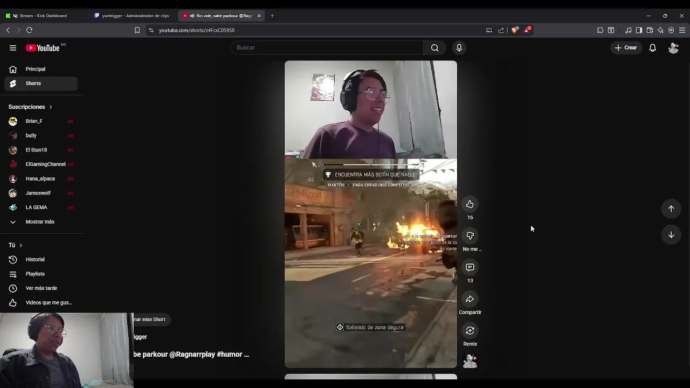Open El Stan18 subscription channel
This screenshot has height=388, width=690.
point(41,150)
